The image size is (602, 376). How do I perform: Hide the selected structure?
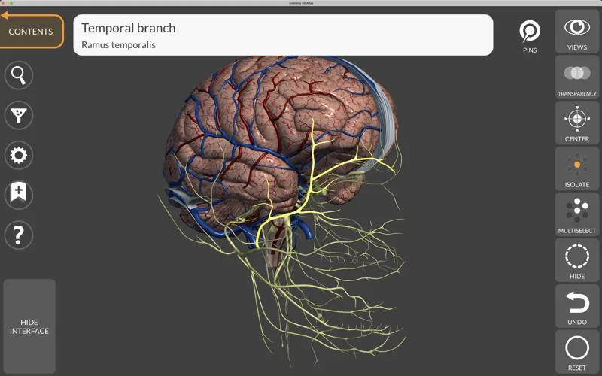[577, 259]
